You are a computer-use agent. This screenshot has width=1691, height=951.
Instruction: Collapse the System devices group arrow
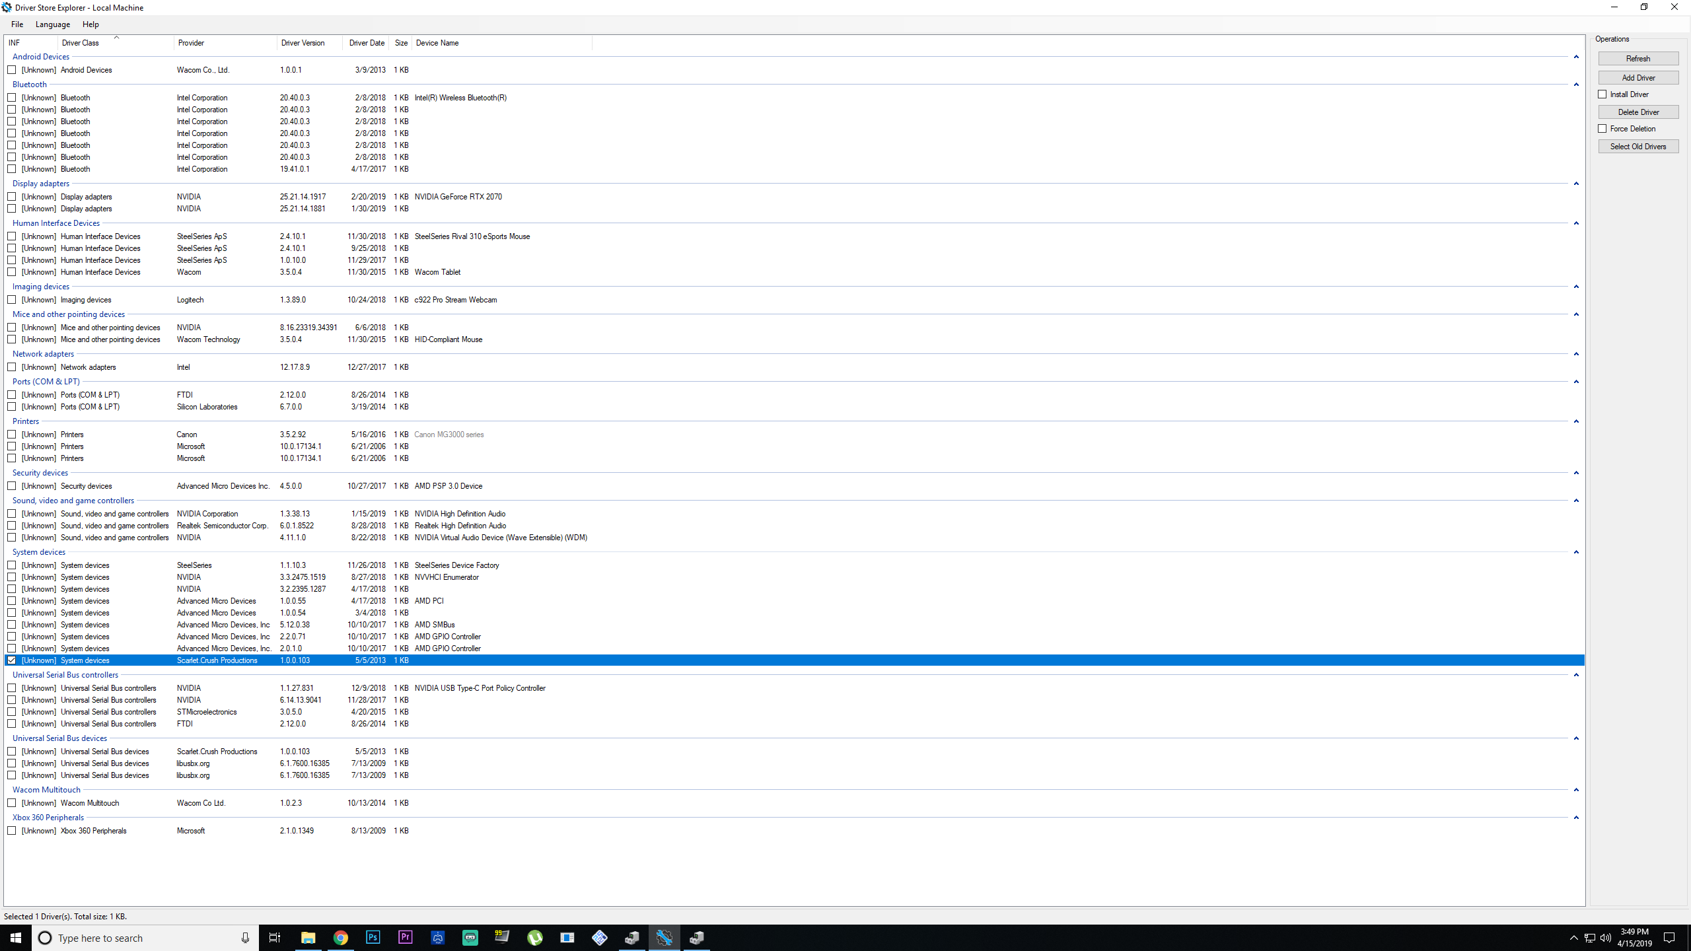tap(1576, 552)
